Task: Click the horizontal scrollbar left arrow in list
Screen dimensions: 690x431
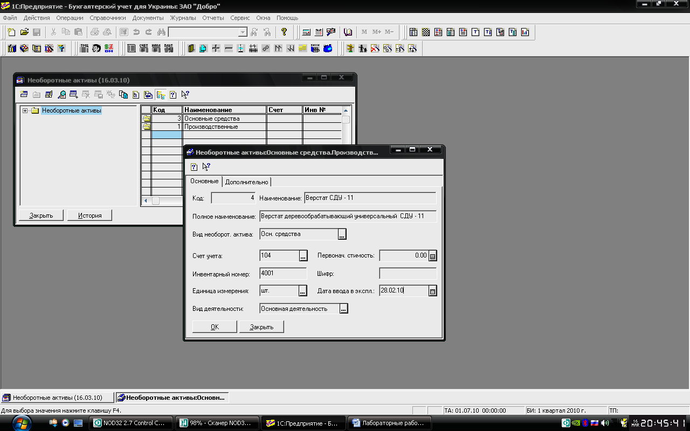Action: pyautogui.click(x=146, y=201)
